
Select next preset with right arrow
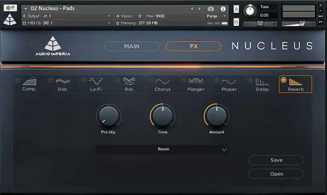pos(199,9)
